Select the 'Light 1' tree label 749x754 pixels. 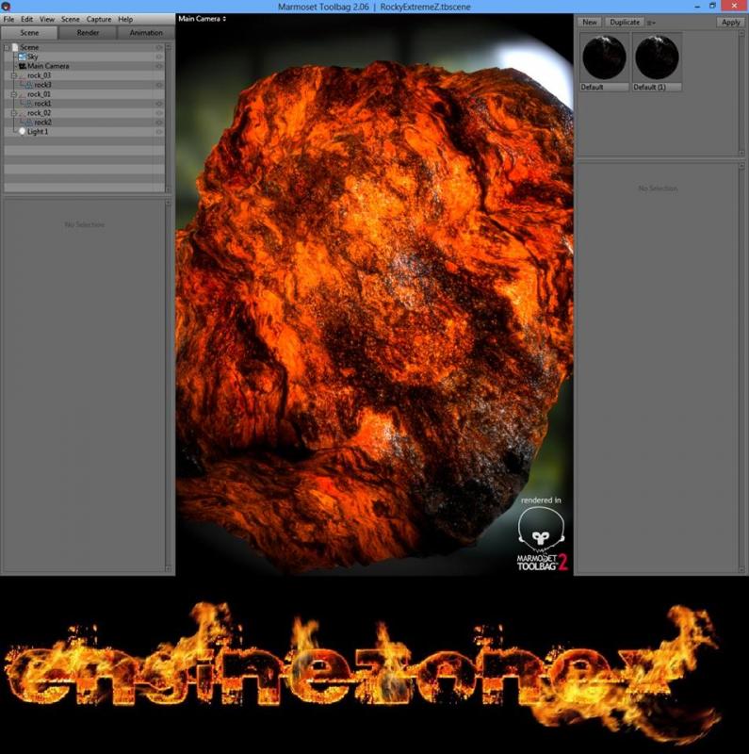click(38, 131)
